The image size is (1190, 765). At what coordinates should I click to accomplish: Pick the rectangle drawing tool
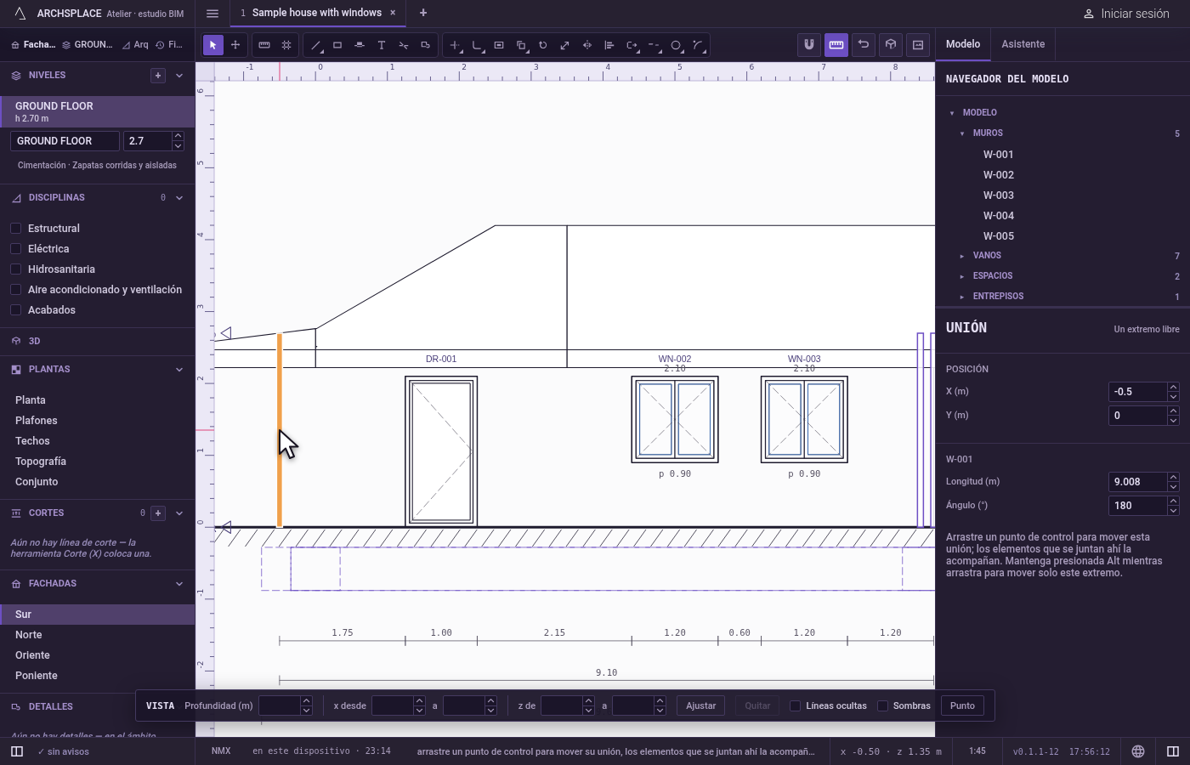[x=337, y=45]
